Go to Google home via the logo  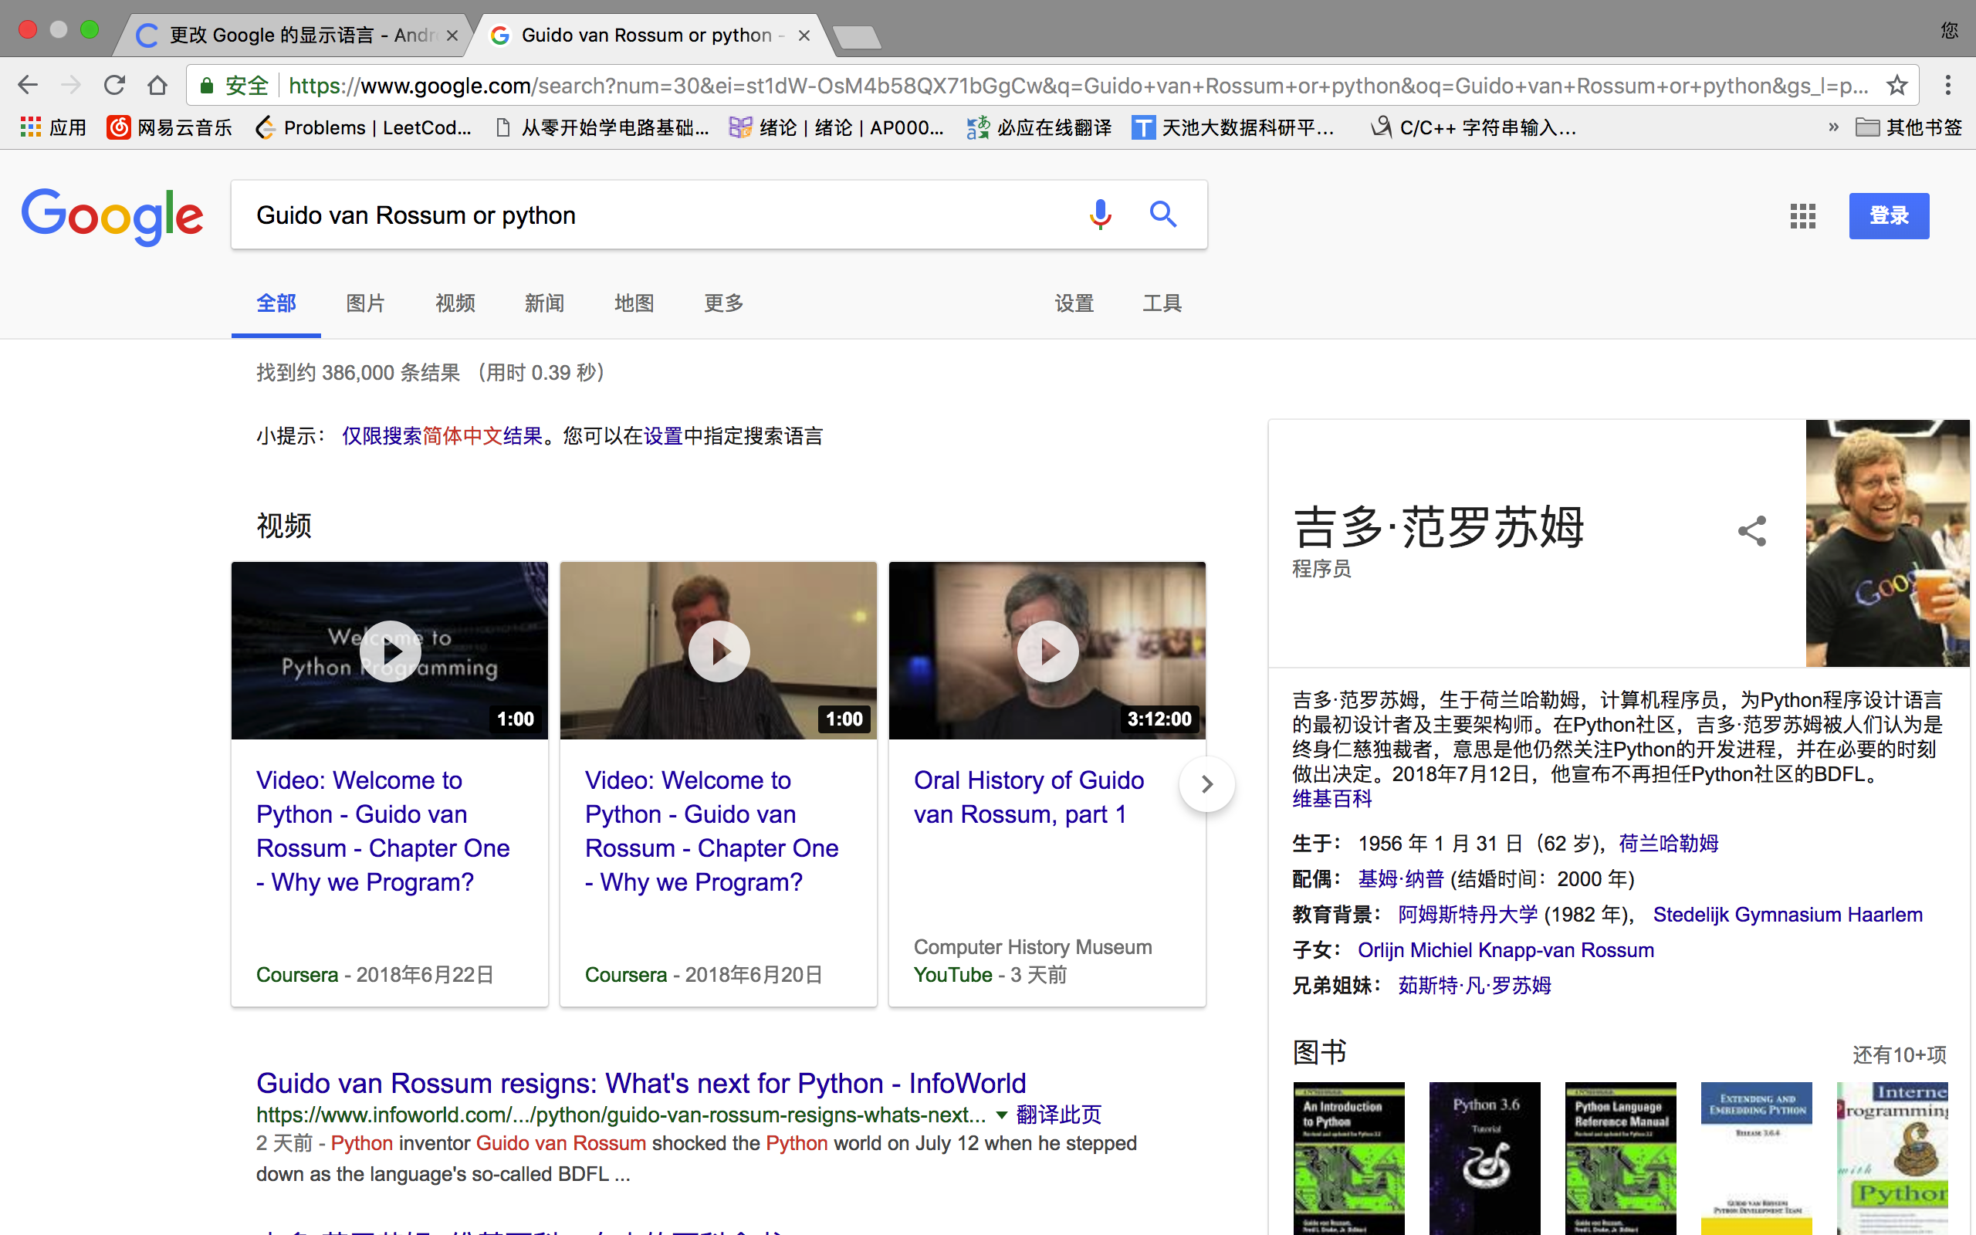[113, 215]
